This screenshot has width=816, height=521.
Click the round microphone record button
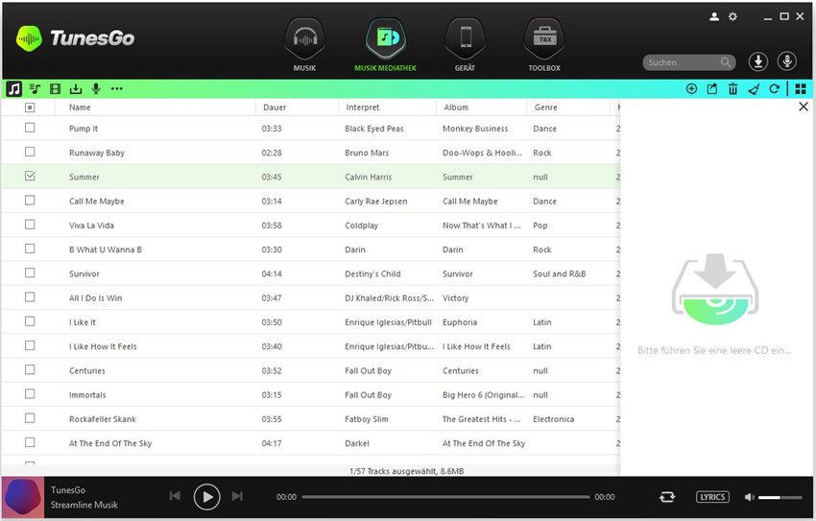coord(787,61)
